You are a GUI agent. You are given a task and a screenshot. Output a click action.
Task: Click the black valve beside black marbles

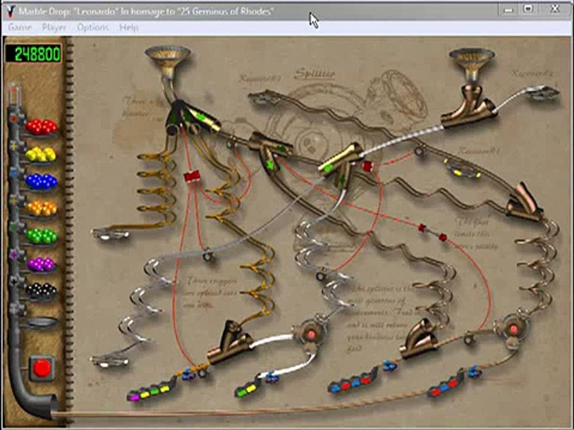(14, 281)
